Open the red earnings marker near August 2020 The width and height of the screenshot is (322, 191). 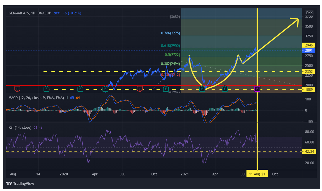(x=139, y=89)
